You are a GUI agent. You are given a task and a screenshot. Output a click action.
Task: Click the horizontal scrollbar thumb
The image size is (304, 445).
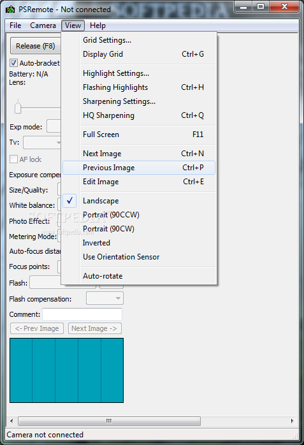(109, 421)
